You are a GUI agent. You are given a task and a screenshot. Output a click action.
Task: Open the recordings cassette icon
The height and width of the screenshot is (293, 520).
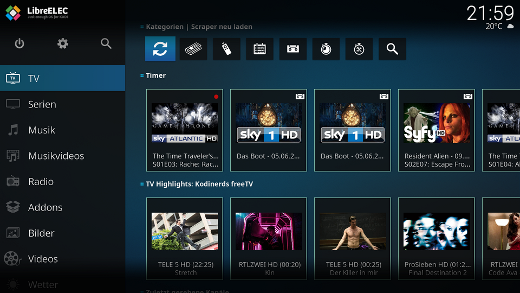pyautogui.click(x=293, y=49)
